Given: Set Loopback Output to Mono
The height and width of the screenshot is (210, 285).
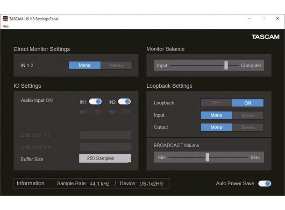Looking at the screenshot, I should pyautogui.click(x=216, y=127).
